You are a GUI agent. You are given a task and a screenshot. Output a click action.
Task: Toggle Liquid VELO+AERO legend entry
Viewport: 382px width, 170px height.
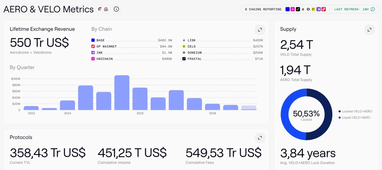coord(354,118)
